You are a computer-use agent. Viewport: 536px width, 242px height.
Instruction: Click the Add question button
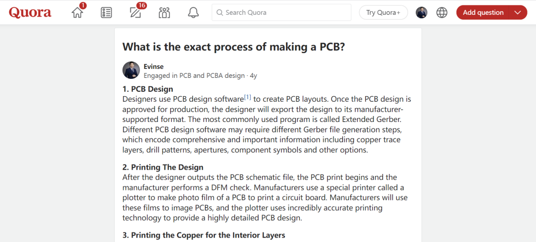(482, 12)
